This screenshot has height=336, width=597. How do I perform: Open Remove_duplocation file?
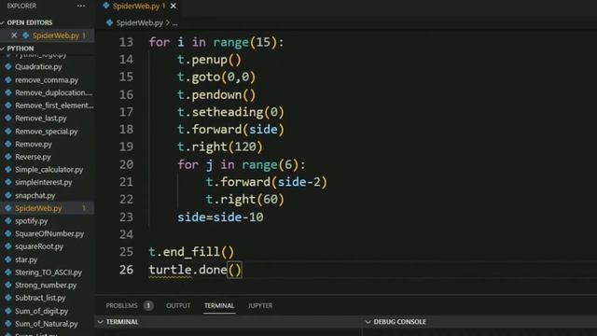(x=53, y=92)
